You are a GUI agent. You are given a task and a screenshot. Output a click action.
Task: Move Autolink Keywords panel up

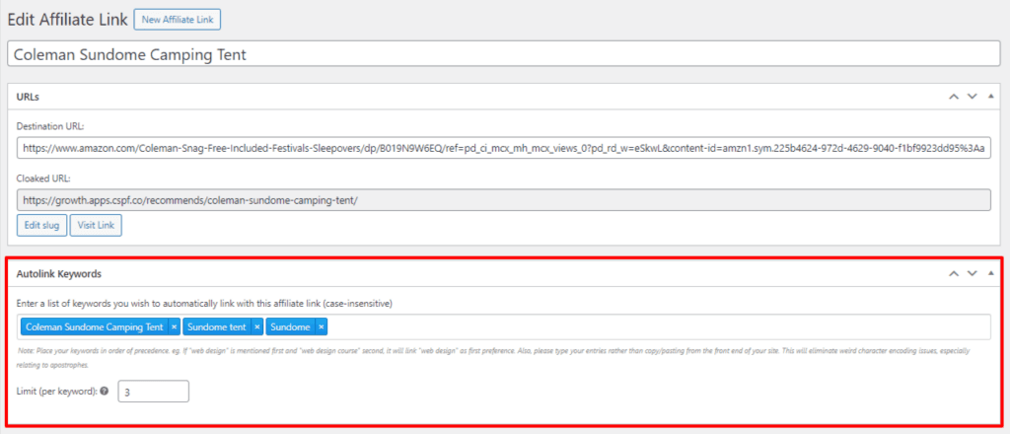click(x=954, y=273)
